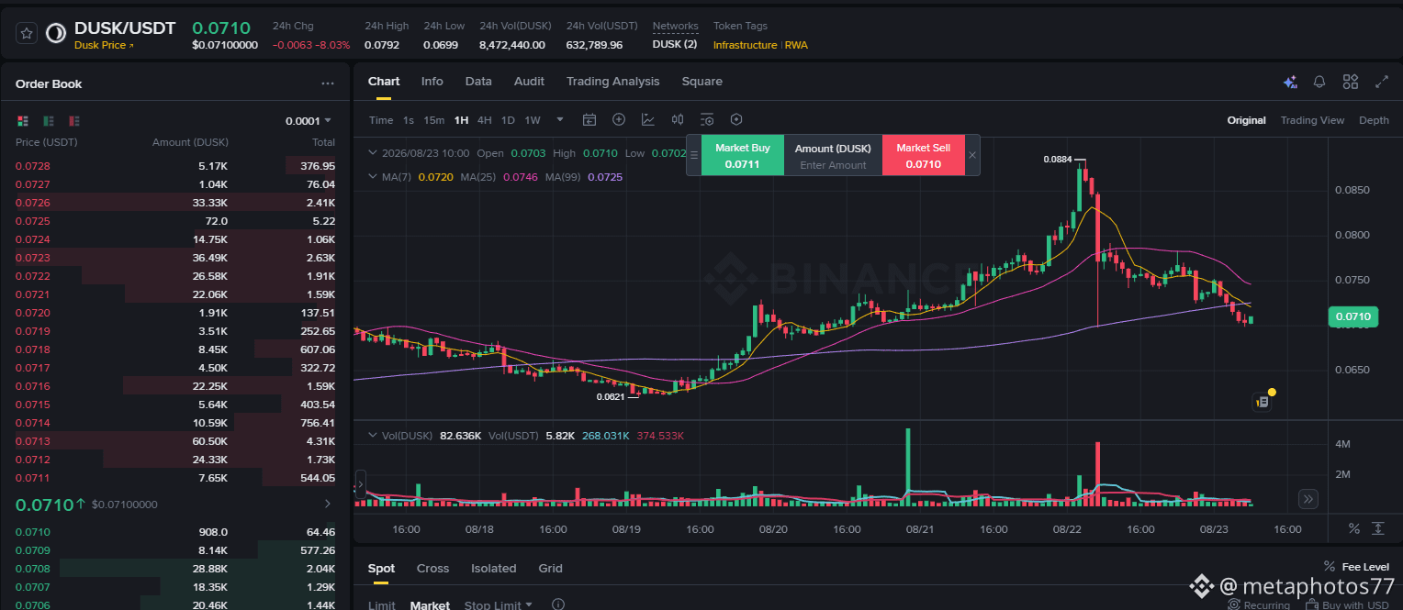The image size is (1403, 610).
Task: Open order book price precision 0.0001 dropdown
Action: pos(309,120)
